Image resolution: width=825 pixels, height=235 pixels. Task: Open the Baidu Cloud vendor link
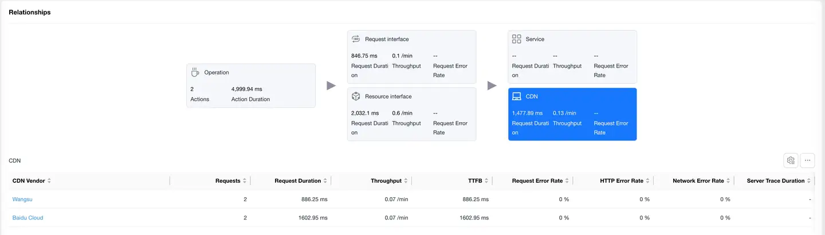[27, 218]
